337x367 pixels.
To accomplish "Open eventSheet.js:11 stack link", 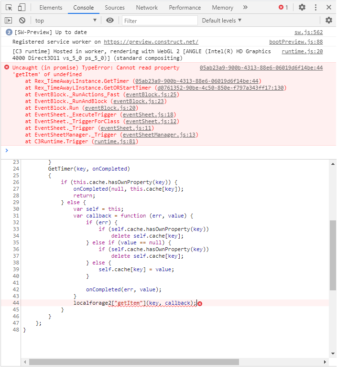I will click(x=126, y=128).
